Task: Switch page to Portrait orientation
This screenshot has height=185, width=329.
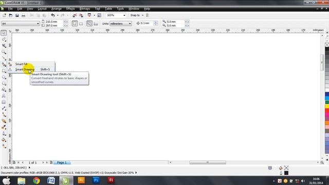Action: [x=75, y=24]
